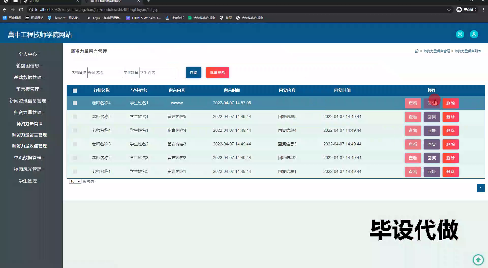Image resolution: width=488 pixels, height=268 pixels.
Task: Expand 基础数据管理 in sidebar
Action: 28,77
